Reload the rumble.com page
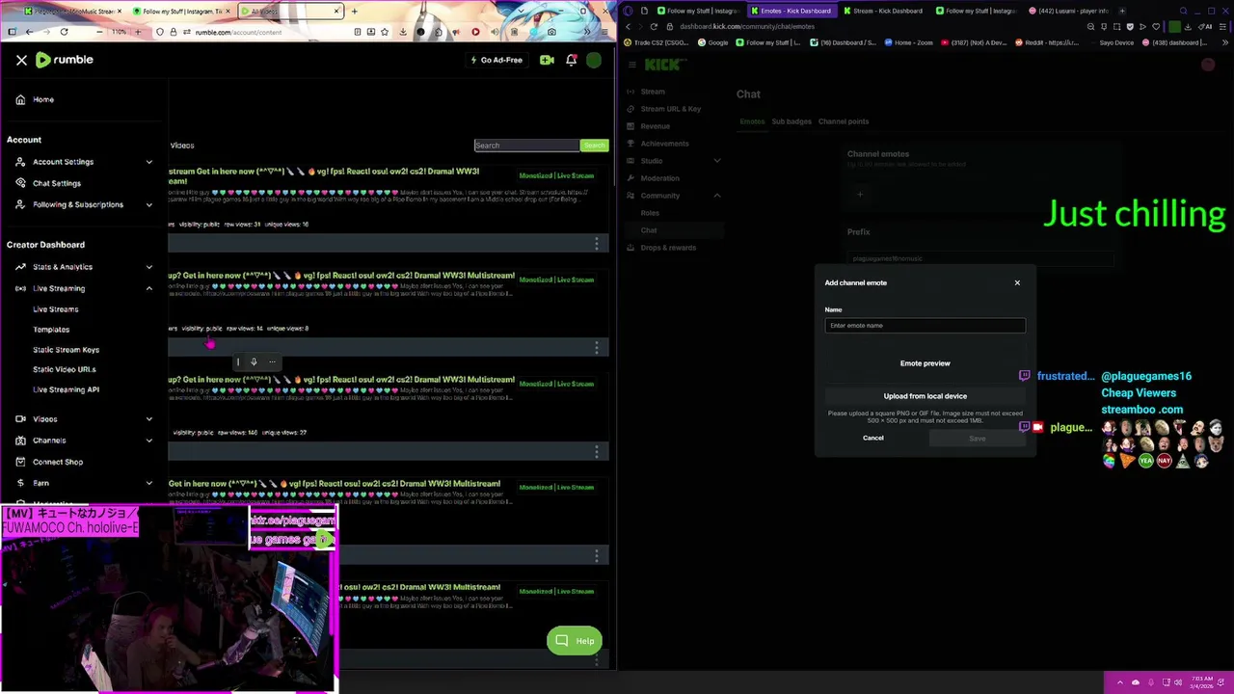 (x=64, y=32)
